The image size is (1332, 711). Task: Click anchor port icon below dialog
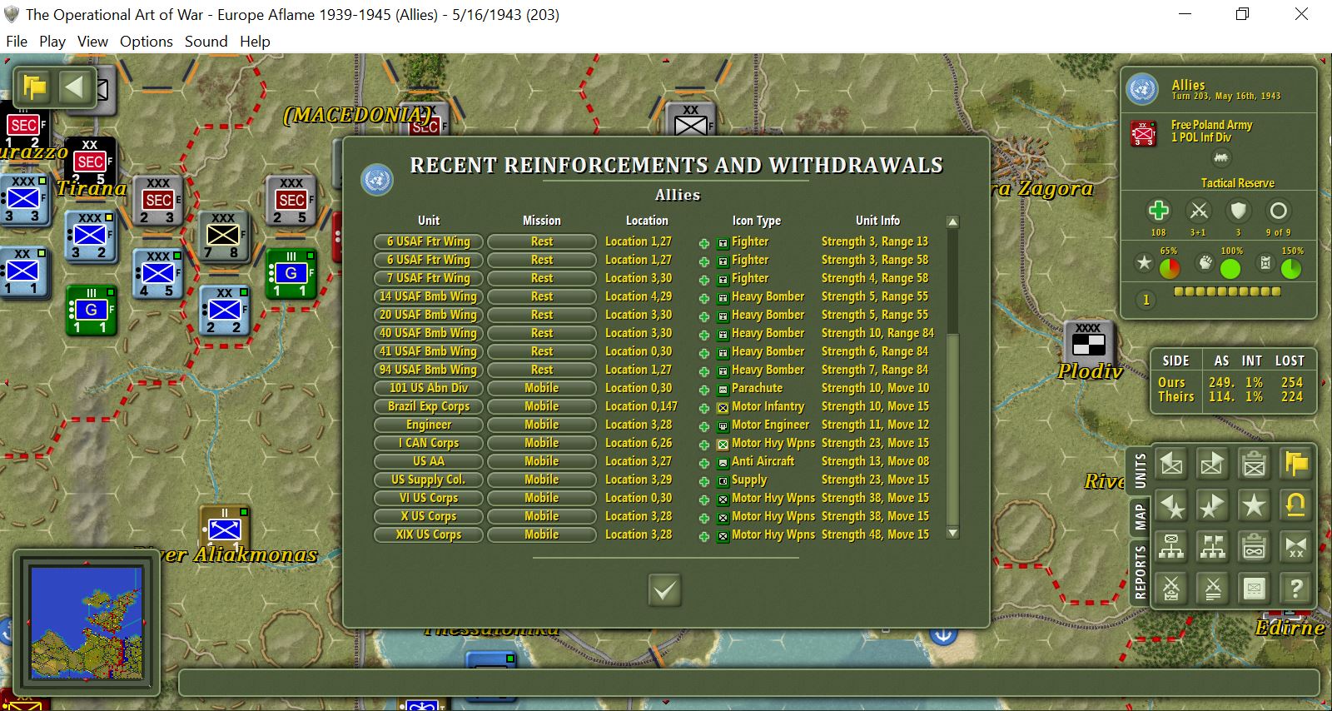[942, 636]
